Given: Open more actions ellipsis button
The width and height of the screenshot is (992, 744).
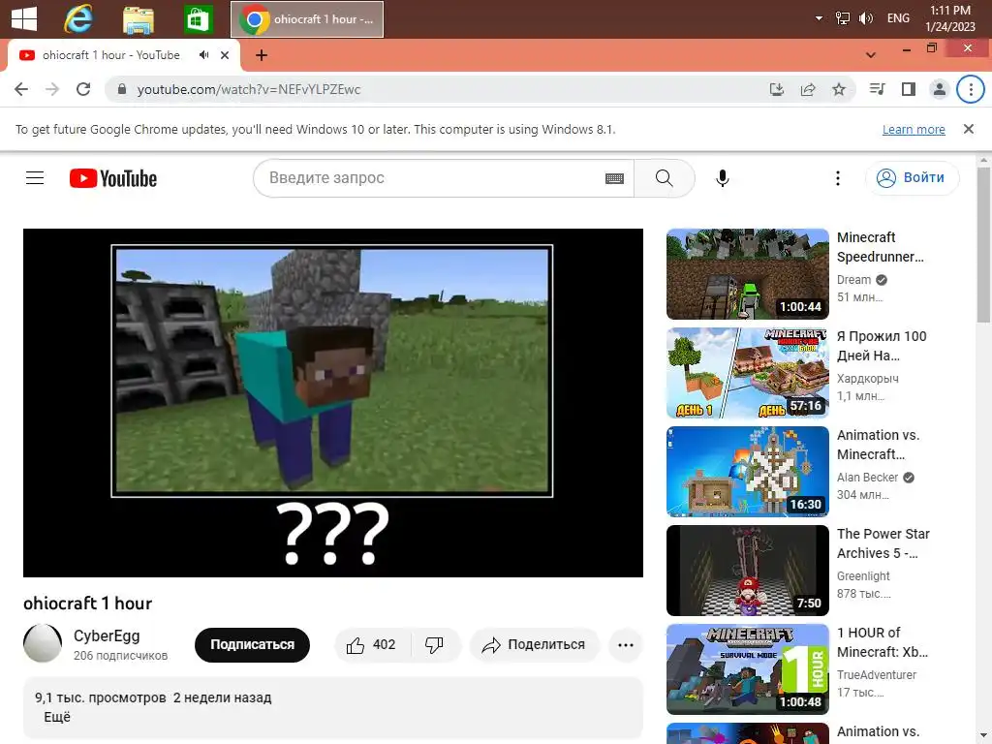Looking at the screenshot, I should pyautogui.click(x=626, y=644).
